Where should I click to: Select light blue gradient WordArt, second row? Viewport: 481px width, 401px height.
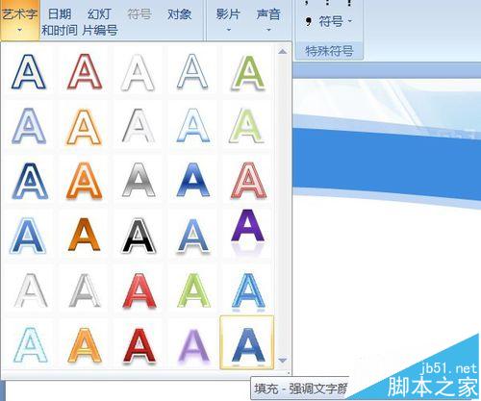[192, 126]
